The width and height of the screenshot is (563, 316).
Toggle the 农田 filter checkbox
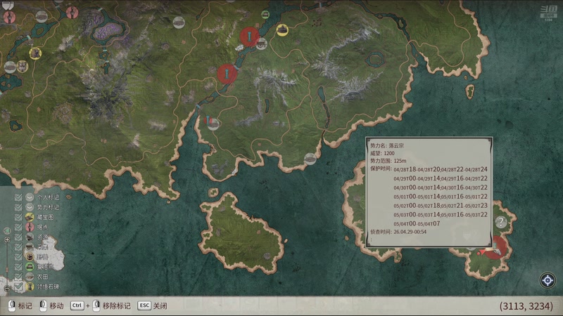18,277
